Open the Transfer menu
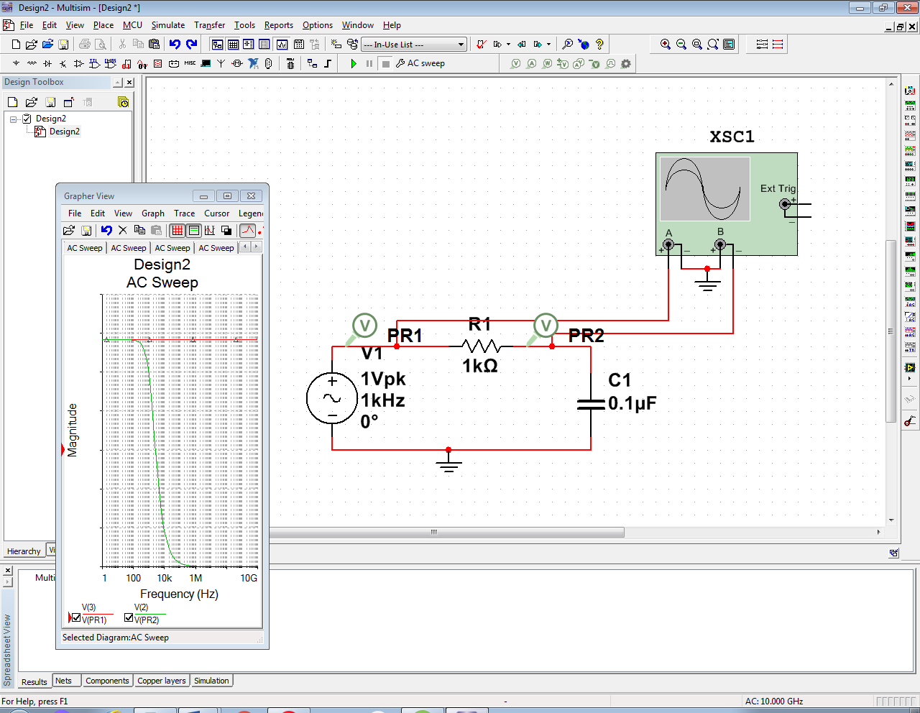Screen dimensions: 920x713 (x=209, y=25)
